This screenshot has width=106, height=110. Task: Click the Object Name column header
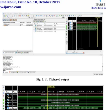(37, 24)
